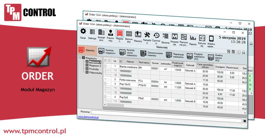Click the collapse-all minus icon in table header
Image resolution: width=265 pixels, height=139 pixels.
pyautogui.click(x=109, y=60)
